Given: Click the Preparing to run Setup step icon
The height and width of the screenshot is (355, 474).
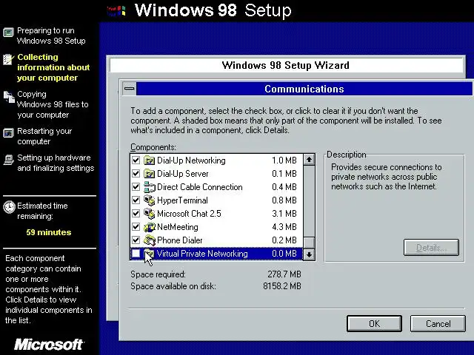Looking at the screenshot, I should 9,33.
